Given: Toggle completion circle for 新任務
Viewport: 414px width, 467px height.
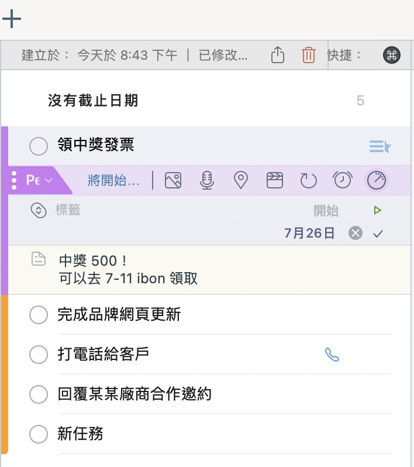Looking at the screenshot, I should (39, 434).
